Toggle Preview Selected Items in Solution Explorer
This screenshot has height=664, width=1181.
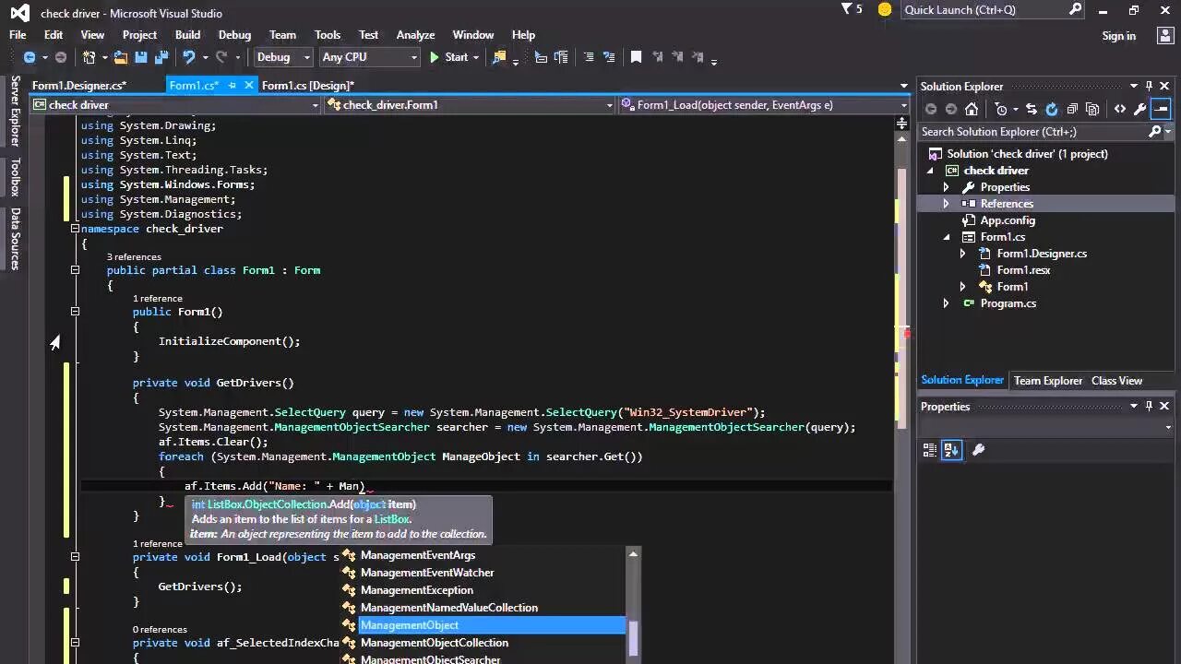1161,109
